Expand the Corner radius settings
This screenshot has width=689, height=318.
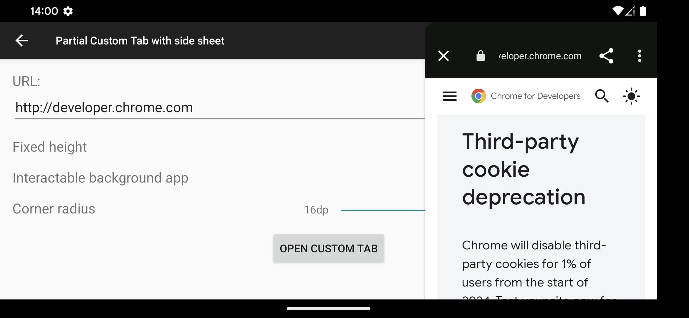pyautogui.click(x=54, y=208)
